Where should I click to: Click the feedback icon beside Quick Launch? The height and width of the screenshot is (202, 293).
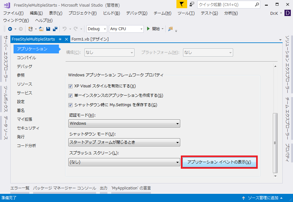pyautogui.click(x=192, y=4)
